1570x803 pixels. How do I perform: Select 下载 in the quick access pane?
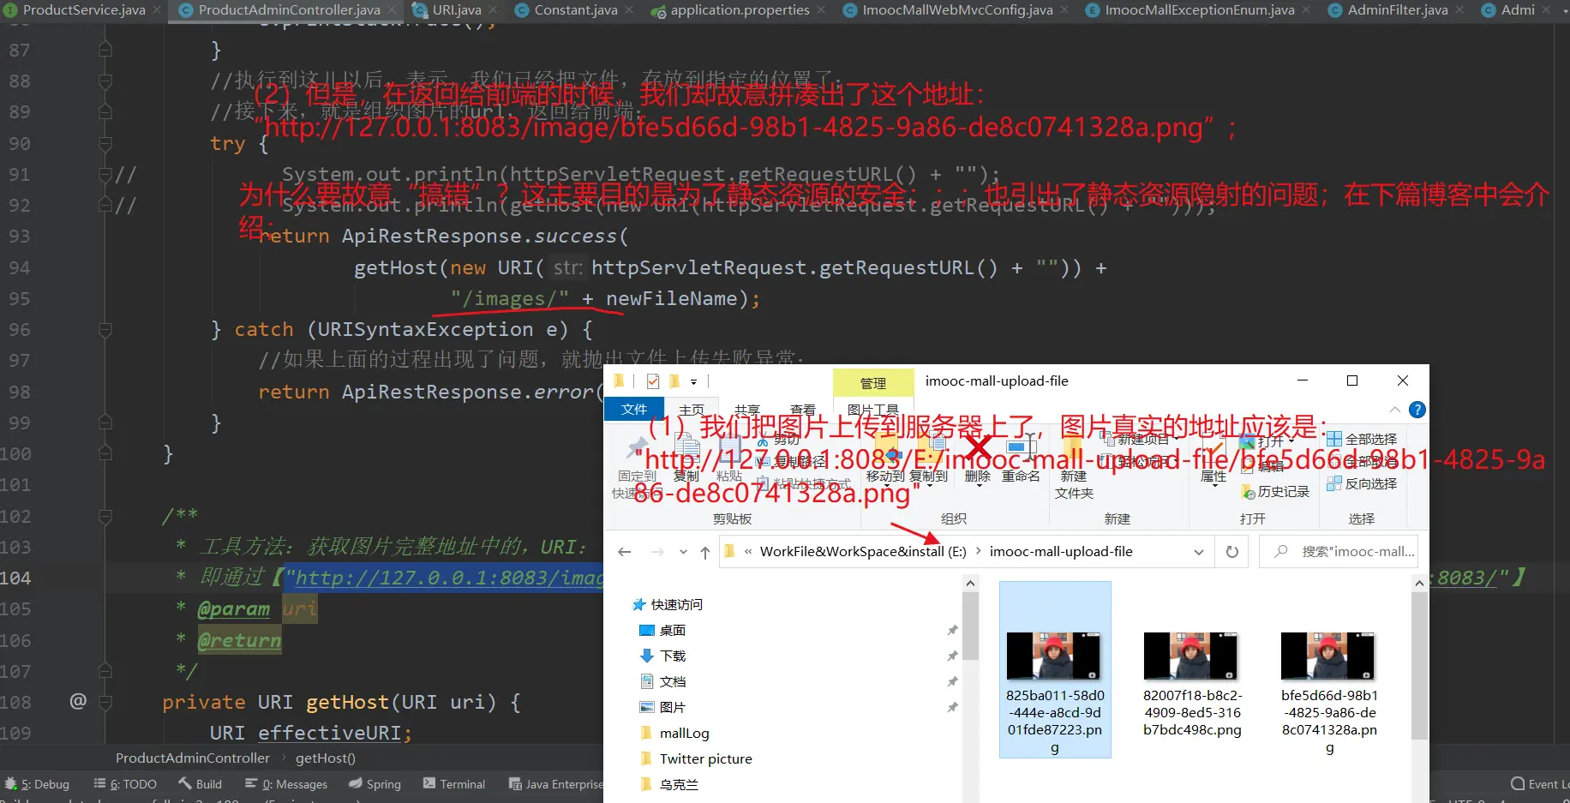tap(673, 656)
